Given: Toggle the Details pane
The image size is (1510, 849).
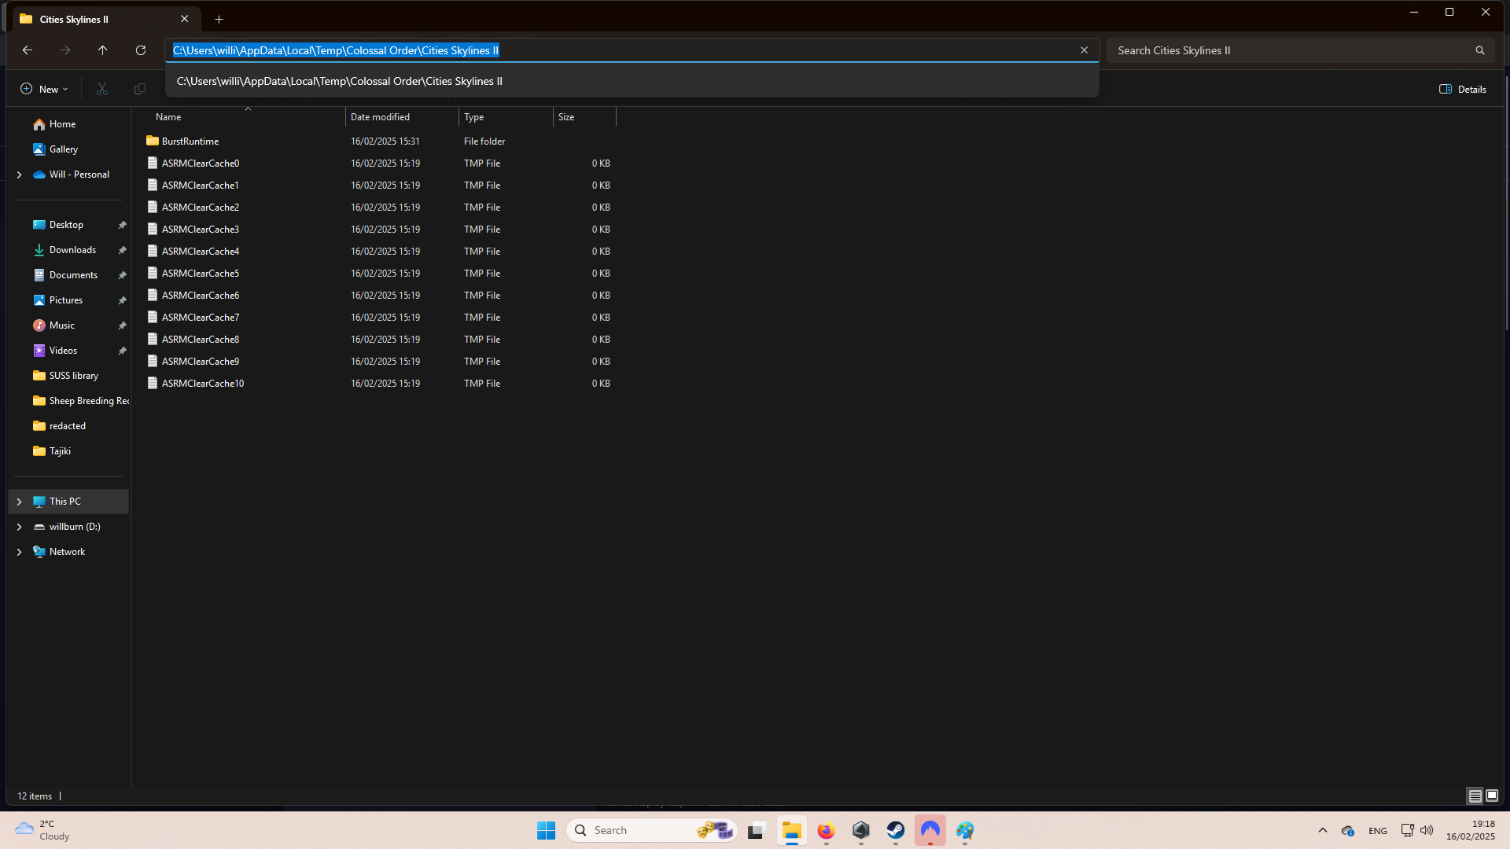Looking at the screenshot, I should [x=1463, y=89].
